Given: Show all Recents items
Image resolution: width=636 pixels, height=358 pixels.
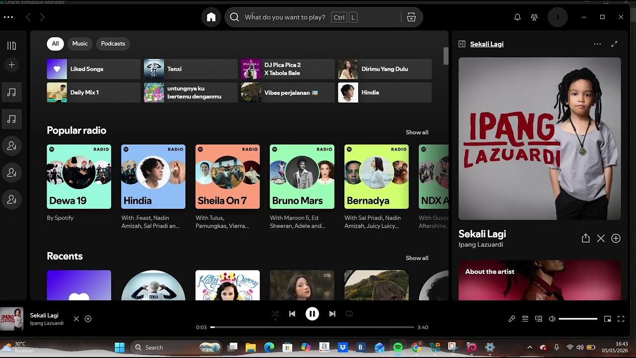Looking at the screenshot, I should [x=417, y=258].
